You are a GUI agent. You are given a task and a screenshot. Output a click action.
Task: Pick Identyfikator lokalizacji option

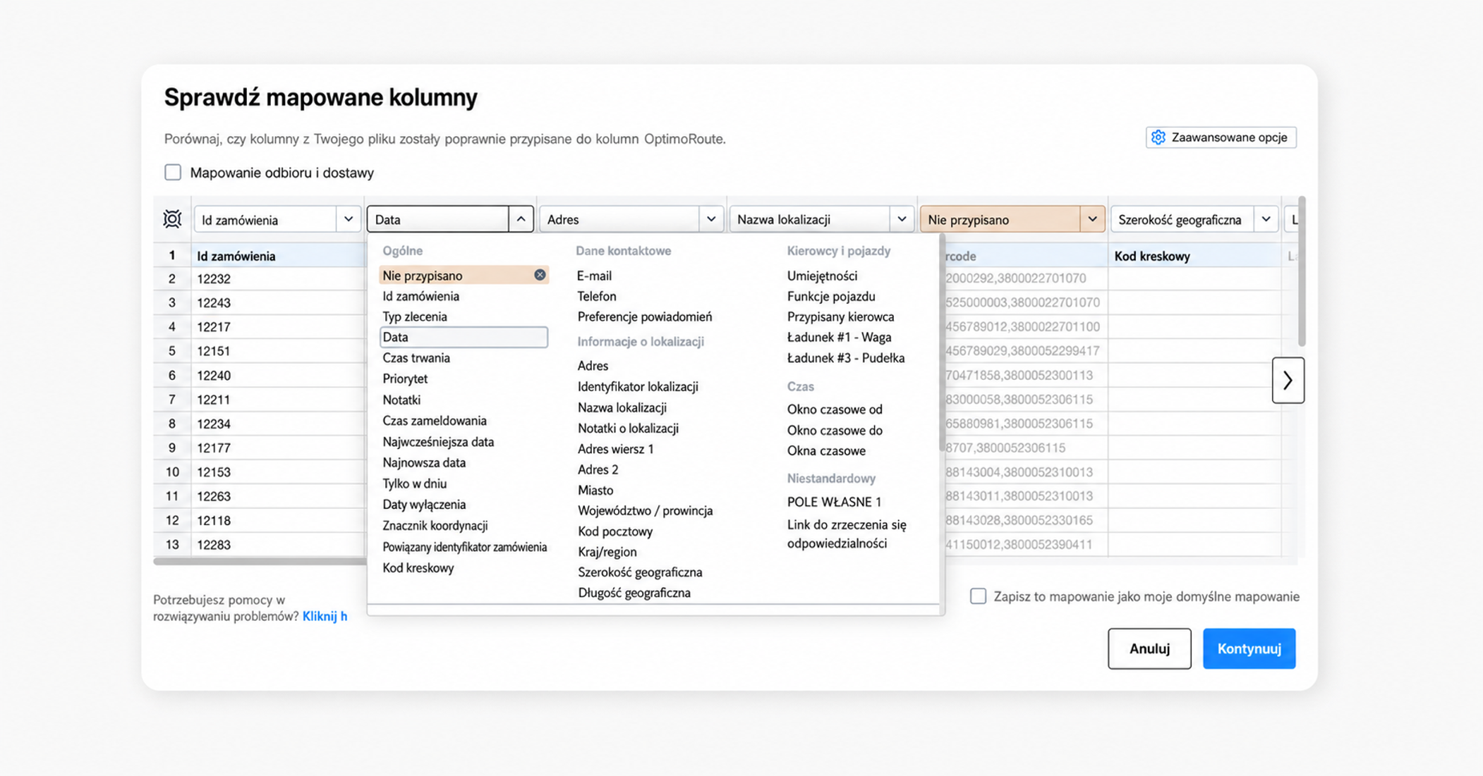pyautogui.click(x=638, y=387)
